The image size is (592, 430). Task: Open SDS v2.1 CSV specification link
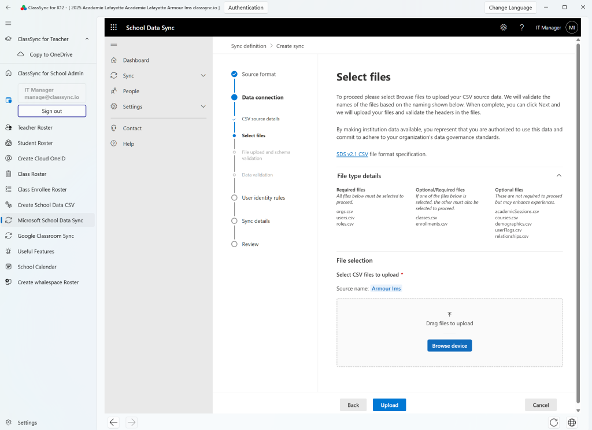pyautogui.click(x=352, y=154)
